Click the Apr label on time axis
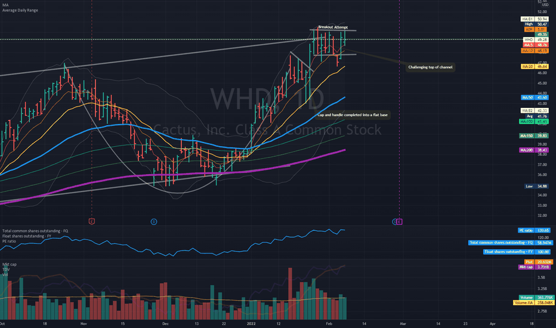Viewport: 556px width, 328px height. click(493, 324)
